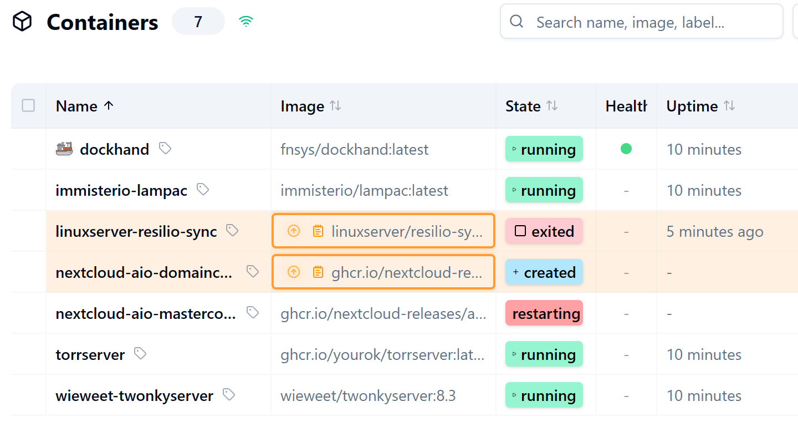Click the green wifi connection status icon
This screenshot has height=437, width=798.
pyautogui.click(x=246, y=22)
